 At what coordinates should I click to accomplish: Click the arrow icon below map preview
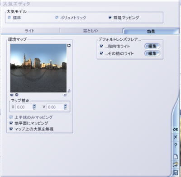(12, 95)
